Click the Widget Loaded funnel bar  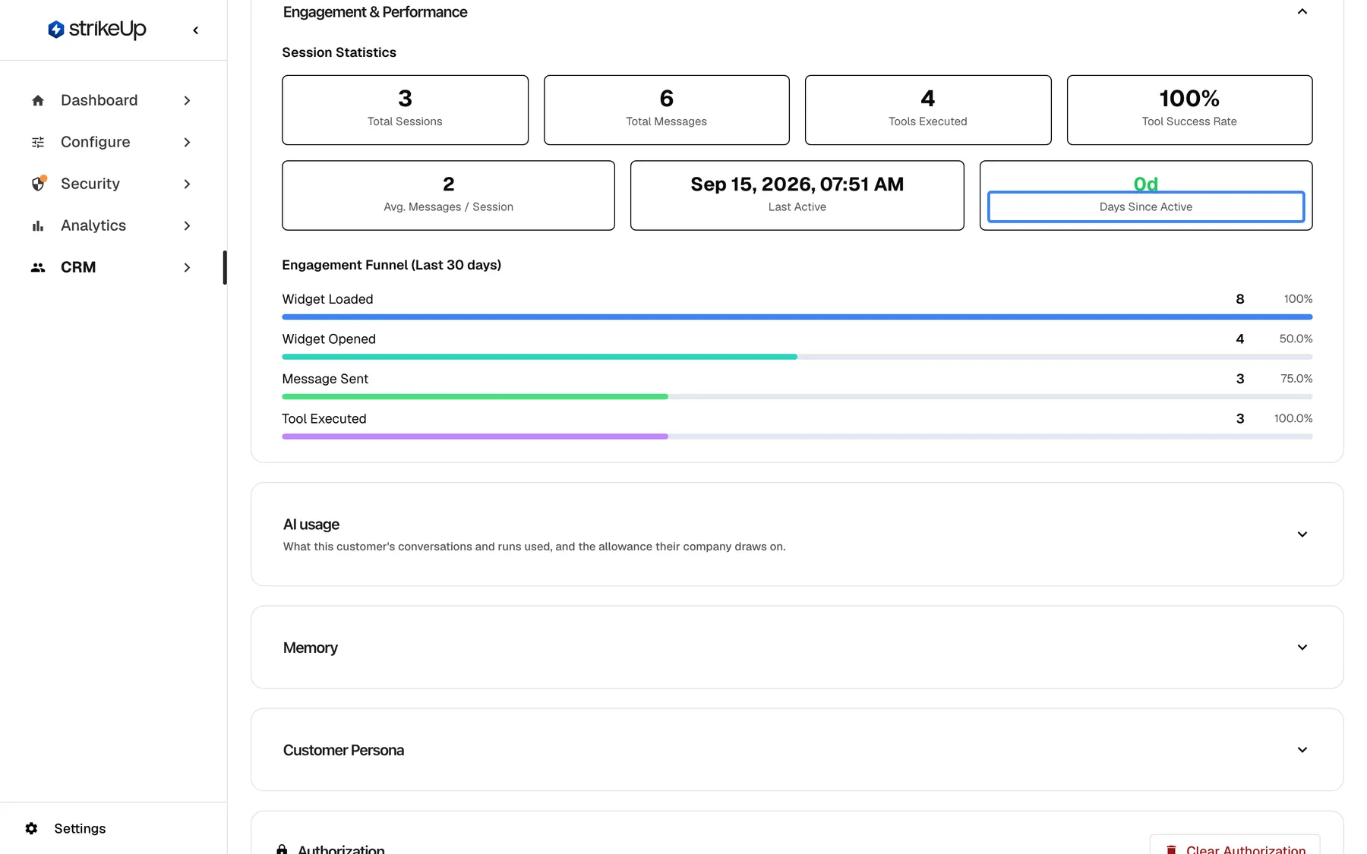pos(797,317)
